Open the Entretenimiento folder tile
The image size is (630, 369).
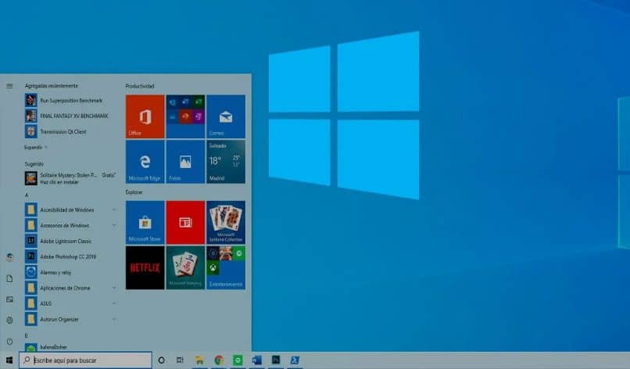(x=226, y=267)
